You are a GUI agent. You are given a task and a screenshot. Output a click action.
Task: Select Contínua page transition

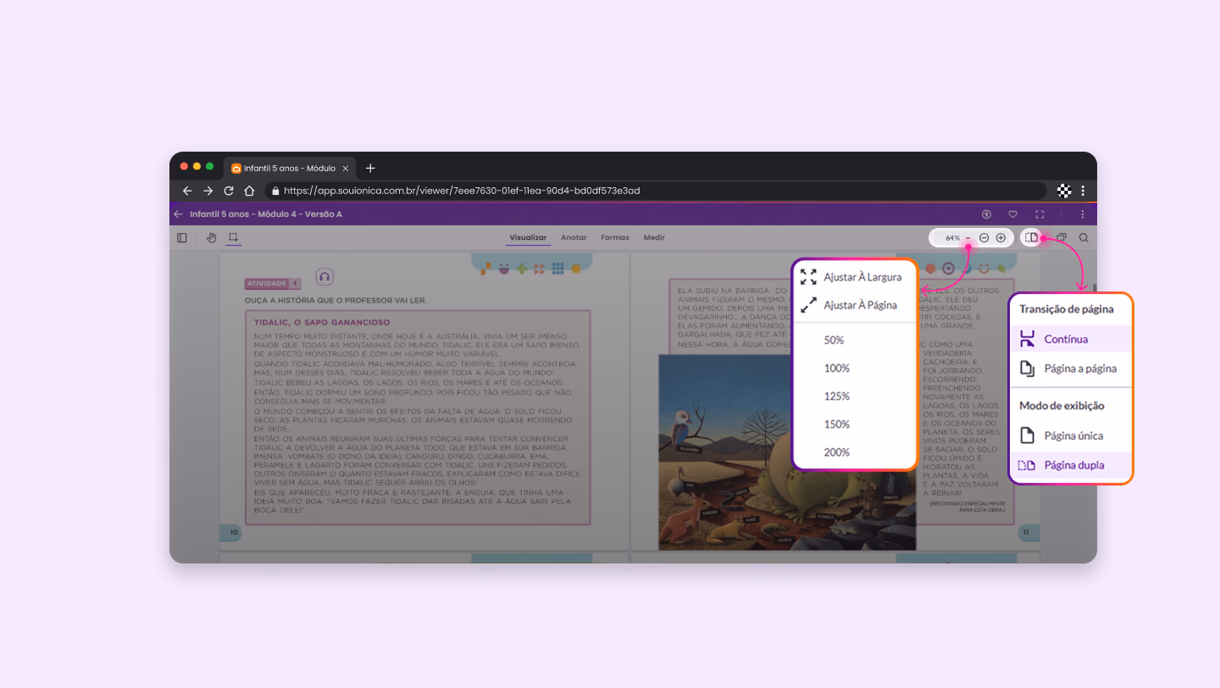pyautogui.click(x=1071, y=339)
